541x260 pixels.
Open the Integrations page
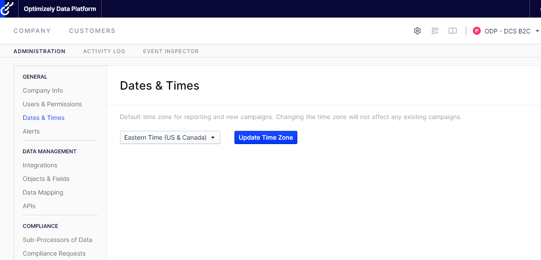tap(40, 165)
